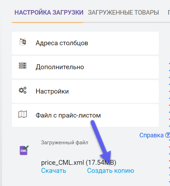Open the Загруженные товары tab

point(123,13)
